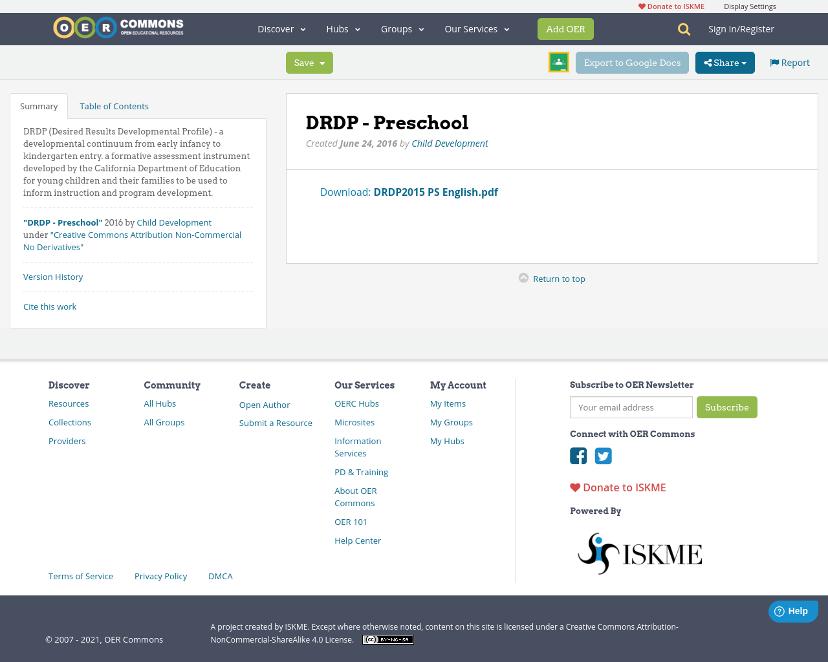
Task: Download DRDP2015 PS English.pdf
Action: pyautogui.click(x=435, y=191)
